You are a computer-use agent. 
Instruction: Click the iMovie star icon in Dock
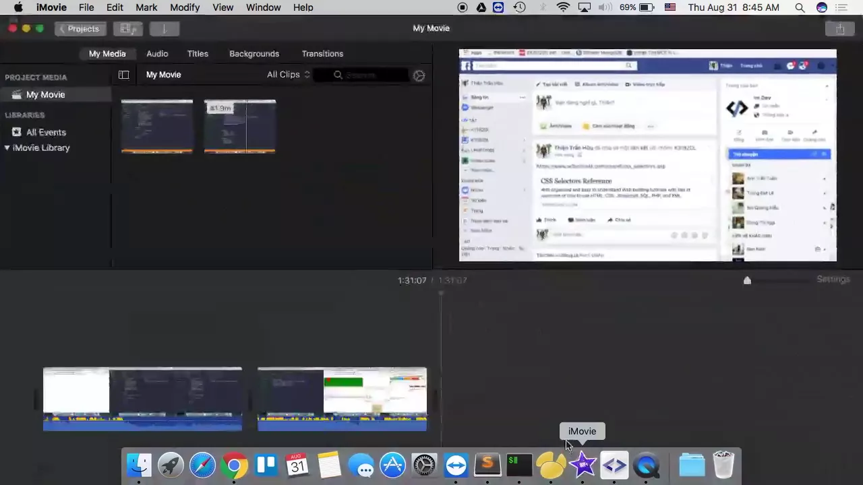tap(583, 465)
